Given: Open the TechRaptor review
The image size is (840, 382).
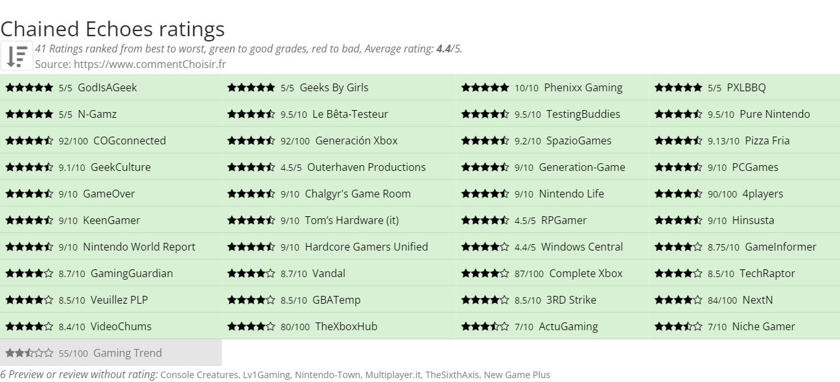Looking at the screenshot, I should (767, 273).
